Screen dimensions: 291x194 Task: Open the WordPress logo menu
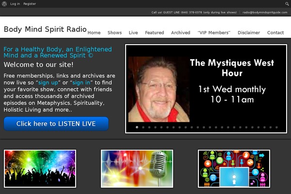[x=4, y=4]
